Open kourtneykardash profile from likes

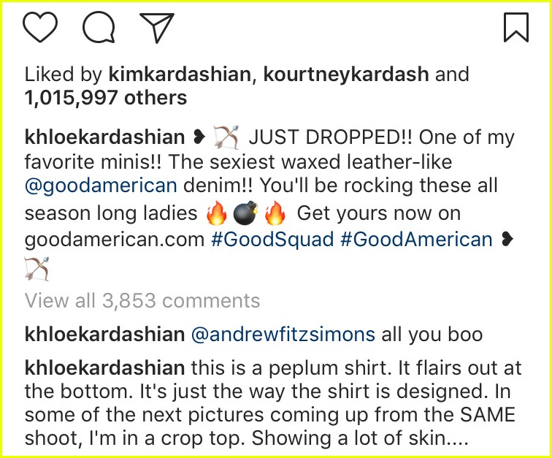(x=346, y=75)
